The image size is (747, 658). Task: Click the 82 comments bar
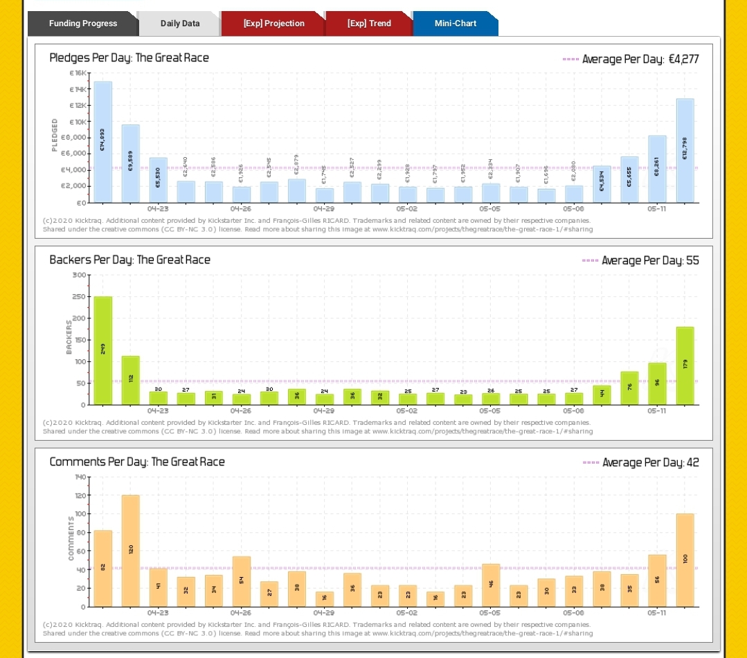pos(103,568)
